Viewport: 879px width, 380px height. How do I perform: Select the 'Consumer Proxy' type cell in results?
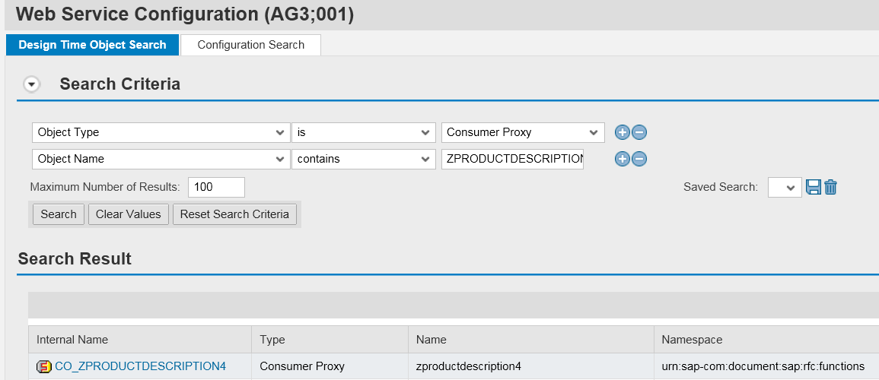click(330, 366)
